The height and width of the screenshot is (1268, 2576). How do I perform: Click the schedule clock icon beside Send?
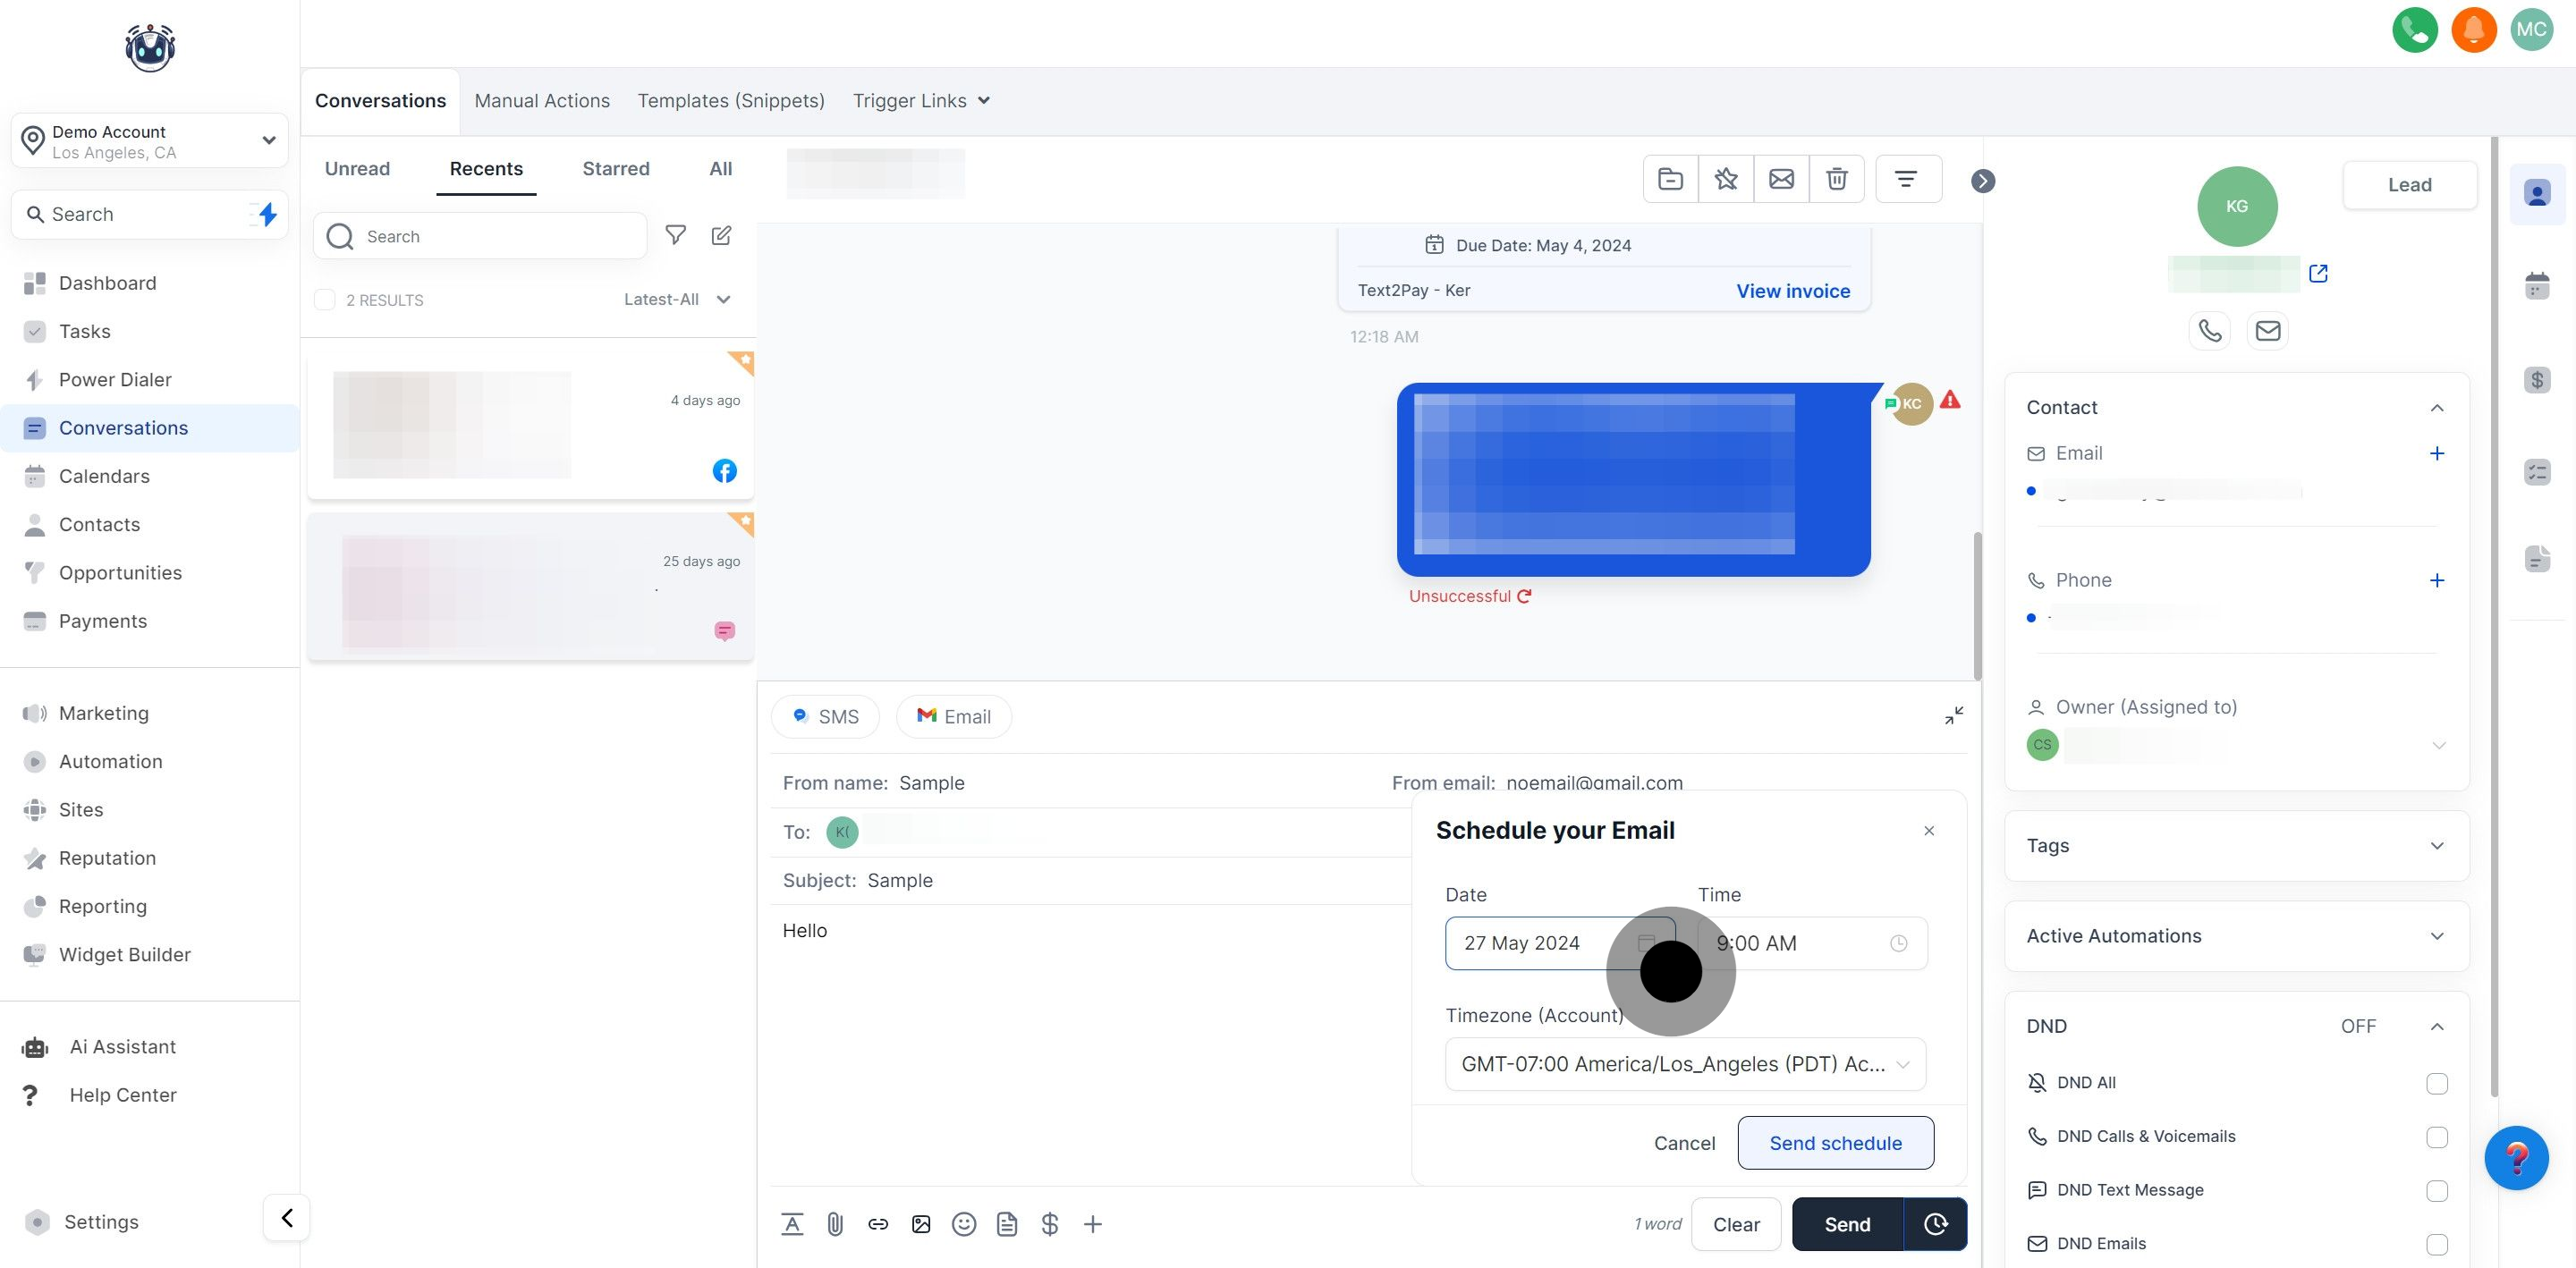[x=1935, y=1224]
